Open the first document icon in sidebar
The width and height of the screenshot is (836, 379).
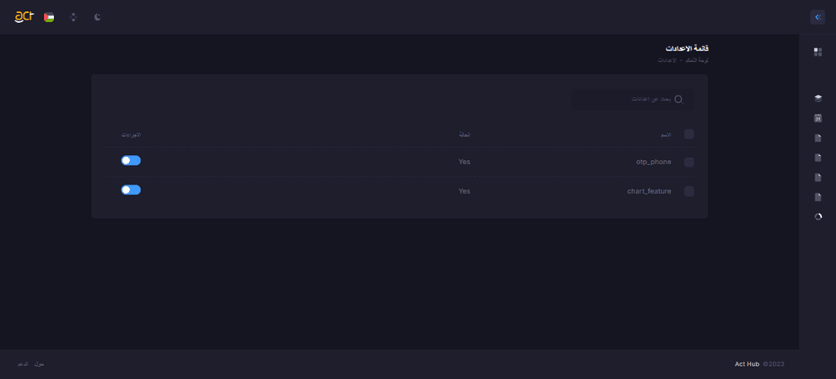click(x=818, y=138)
